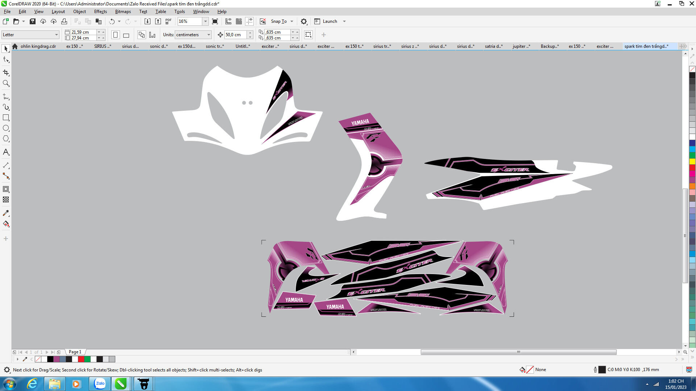
Task: Activate the Zoom tool in the toolbox
Action: pos(6,83)
